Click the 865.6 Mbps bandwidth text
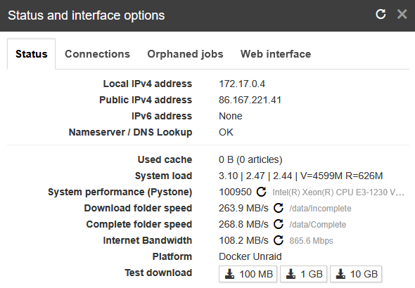The image size is (415, 288). (x=311, y=241)
